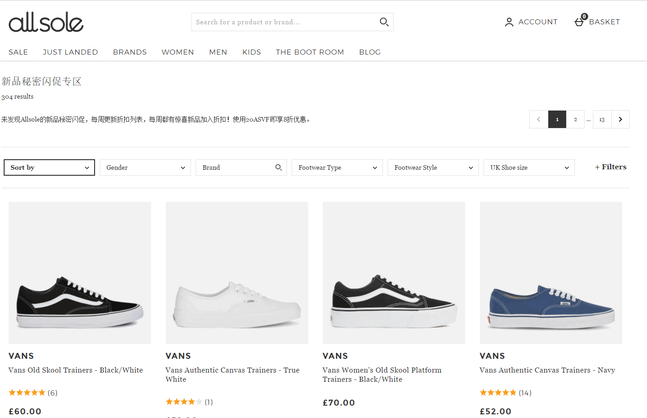The image size is (647, 418).
Task: Open the SALE menu
Action: coord(18,52)
